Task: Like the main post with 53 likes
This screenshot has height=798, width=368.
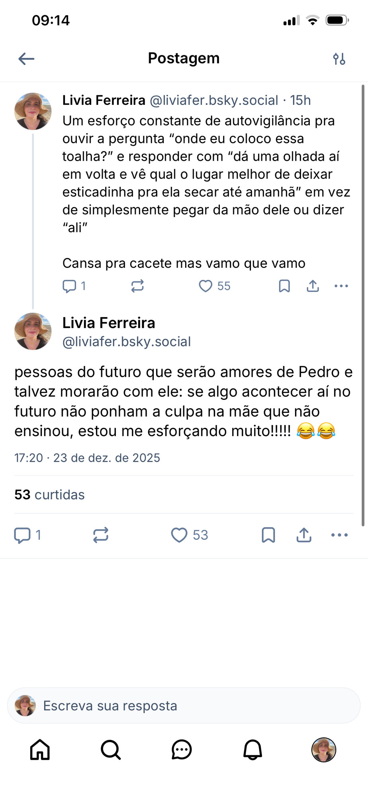Action: (179, 535)
